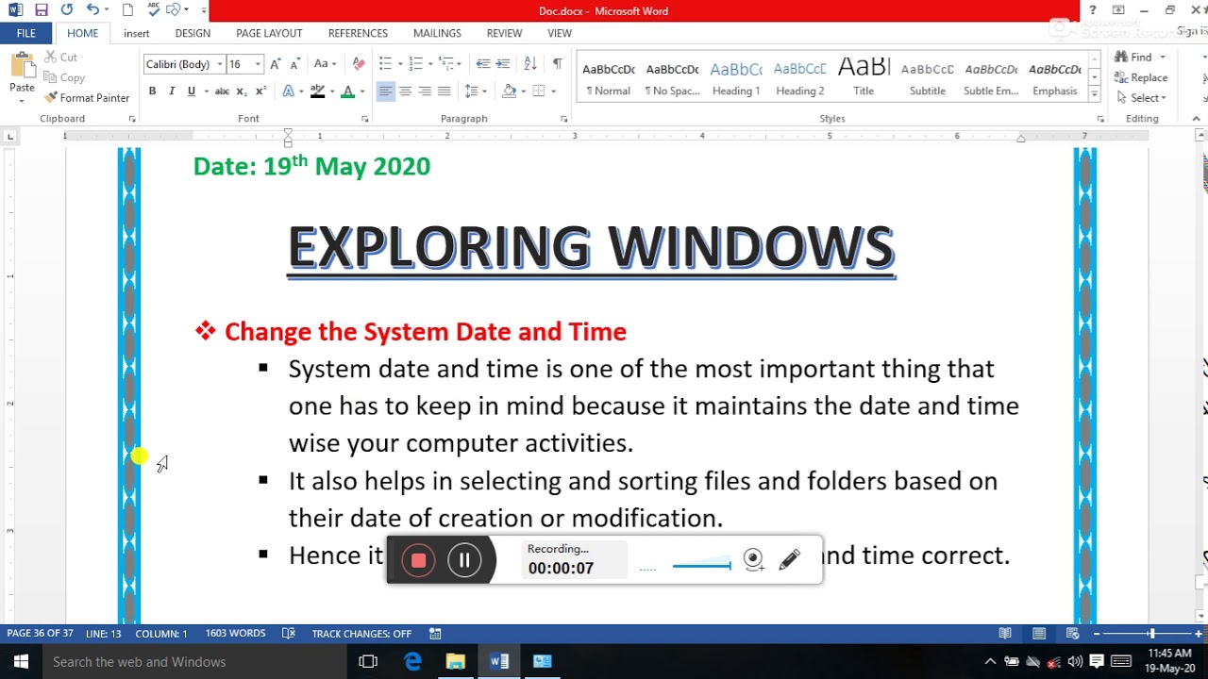Expand the bullets list dropdown arrow

400,64
